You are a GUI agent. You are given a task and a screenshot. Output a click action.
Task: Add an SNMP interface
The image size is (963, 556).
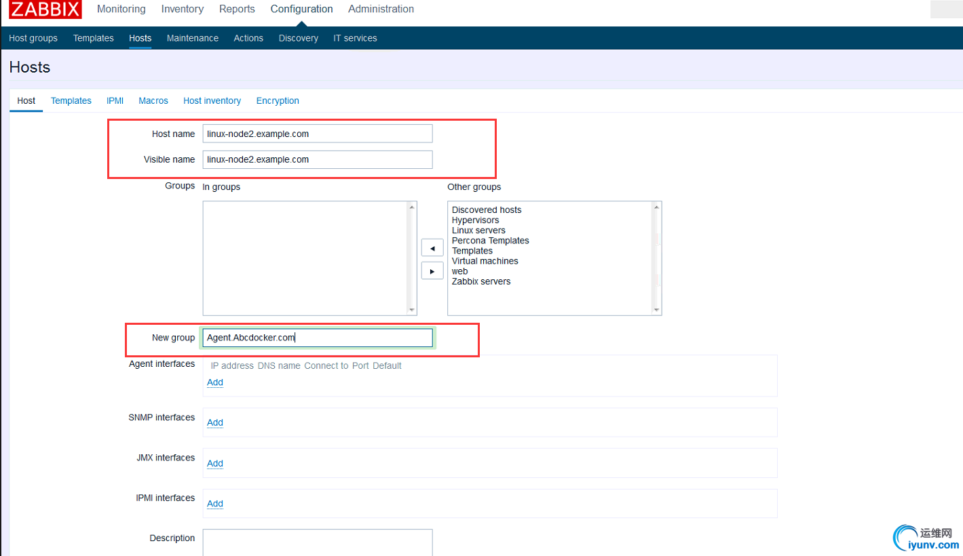click(x=215, y=422)
